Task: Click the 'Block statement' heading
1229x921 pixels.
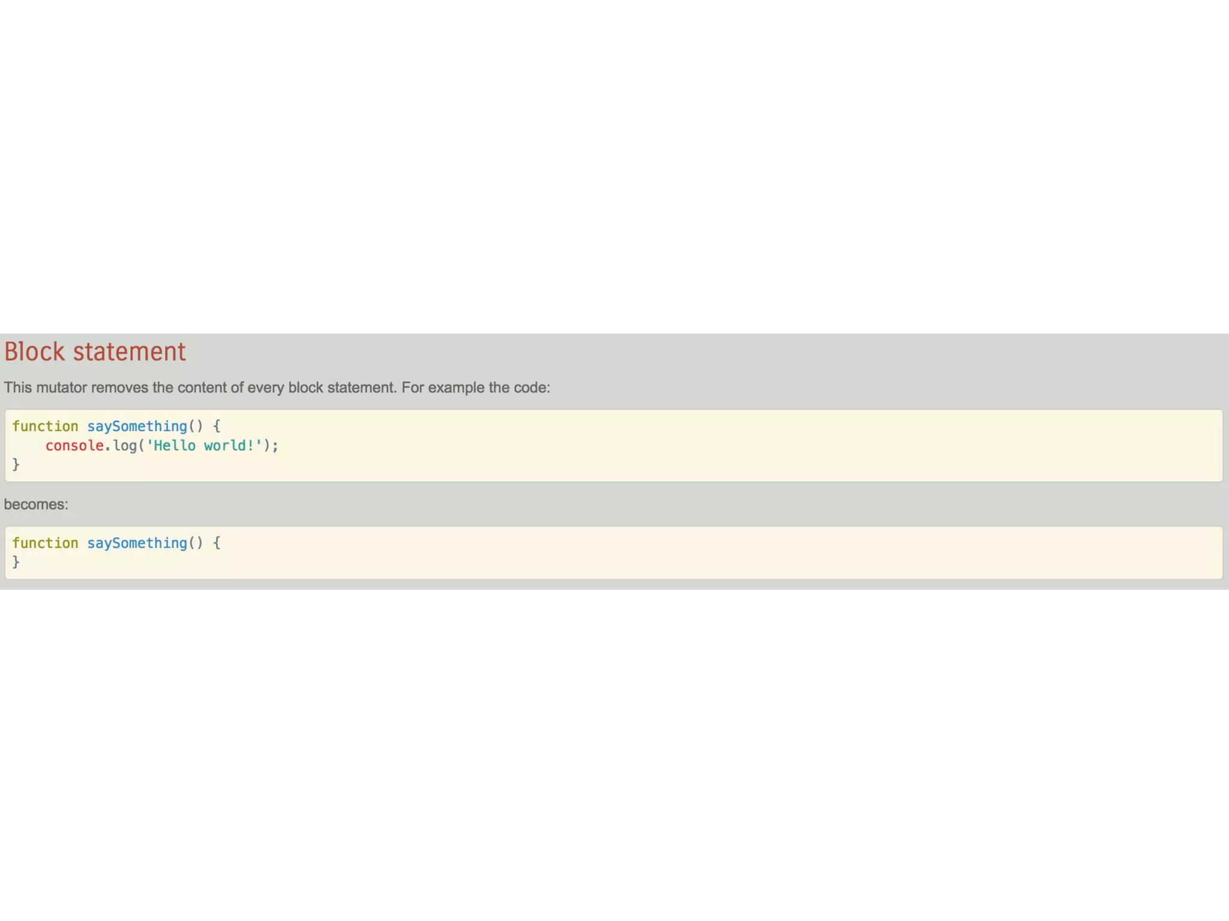Action: coord(95,352)
